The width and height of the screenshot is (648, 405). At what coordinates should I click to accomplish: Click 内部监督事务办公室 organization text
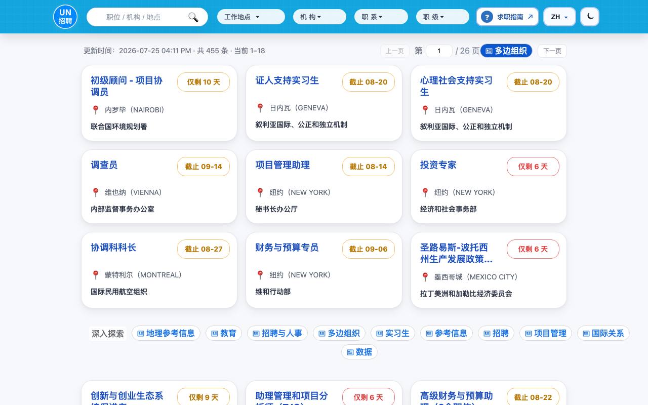(x=123, y=209)
